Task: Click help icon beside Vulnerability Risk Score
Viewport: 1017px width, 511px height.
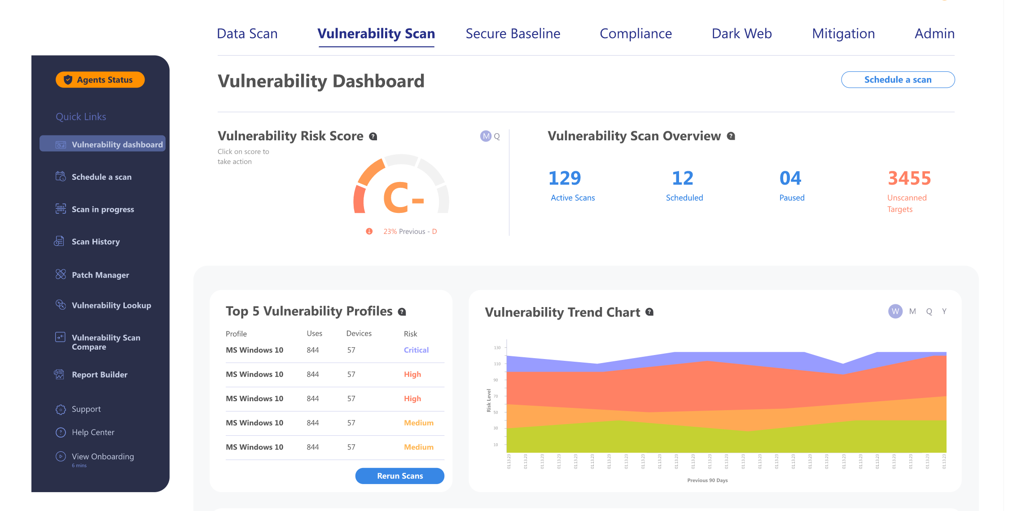Action: pos(373,136)
